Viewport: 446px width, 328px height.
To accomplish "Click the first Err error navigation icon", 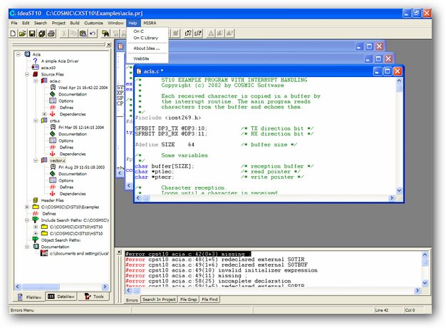I will 188,34.
